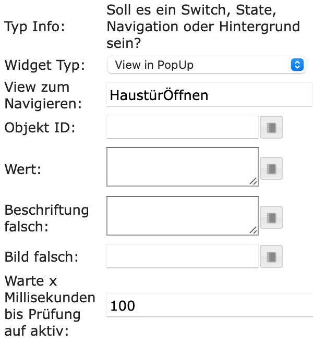
Task: Focus the Bild falsch input field
Action: 183,256
